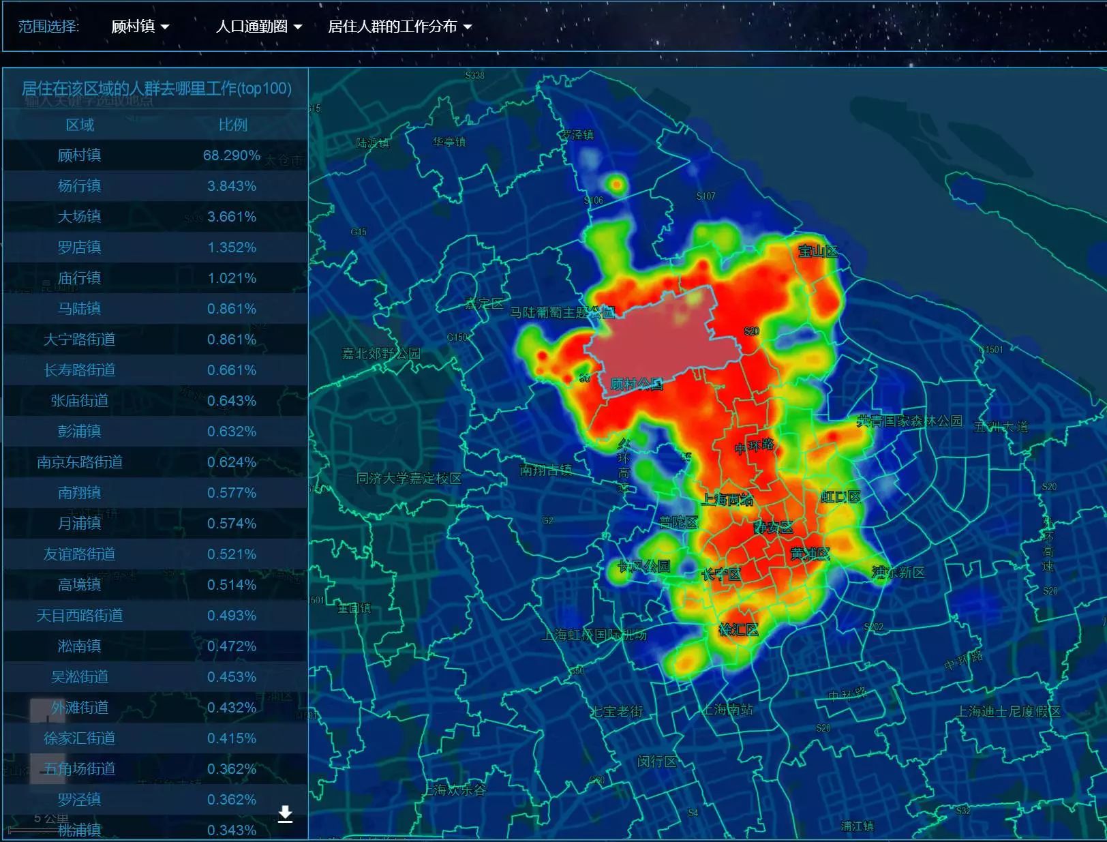Viewport: 1107px width, 842px height.
Task: Select the 高境镇 table row
Action: tap(155, 585)
